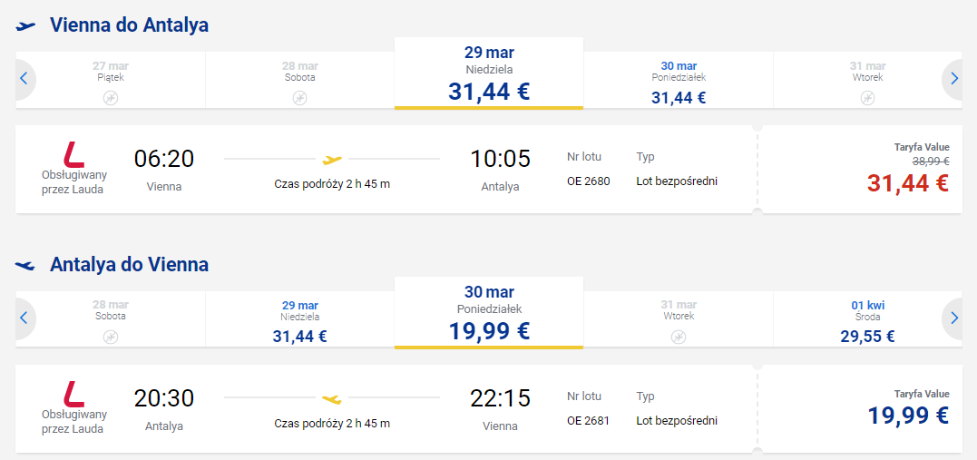This screenshot has width=977, height=460.
Task: Click the previous dates arrow for Antalya to Vienna
Action: tap(24, 318)
